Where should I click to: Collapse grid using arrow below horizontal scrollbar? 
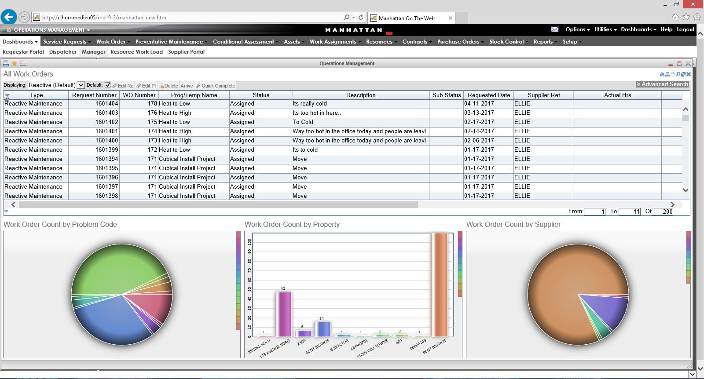[7, 211]
